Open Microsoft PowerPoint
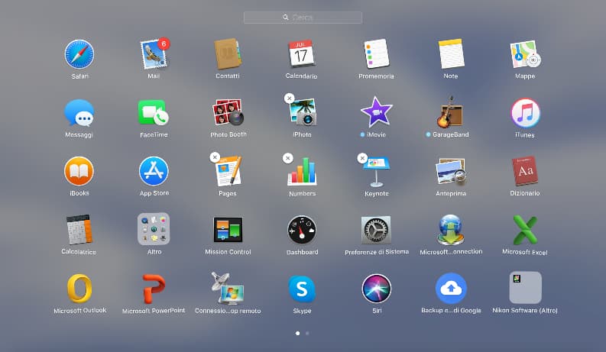 pyautogui.click(x=154, y=289)
